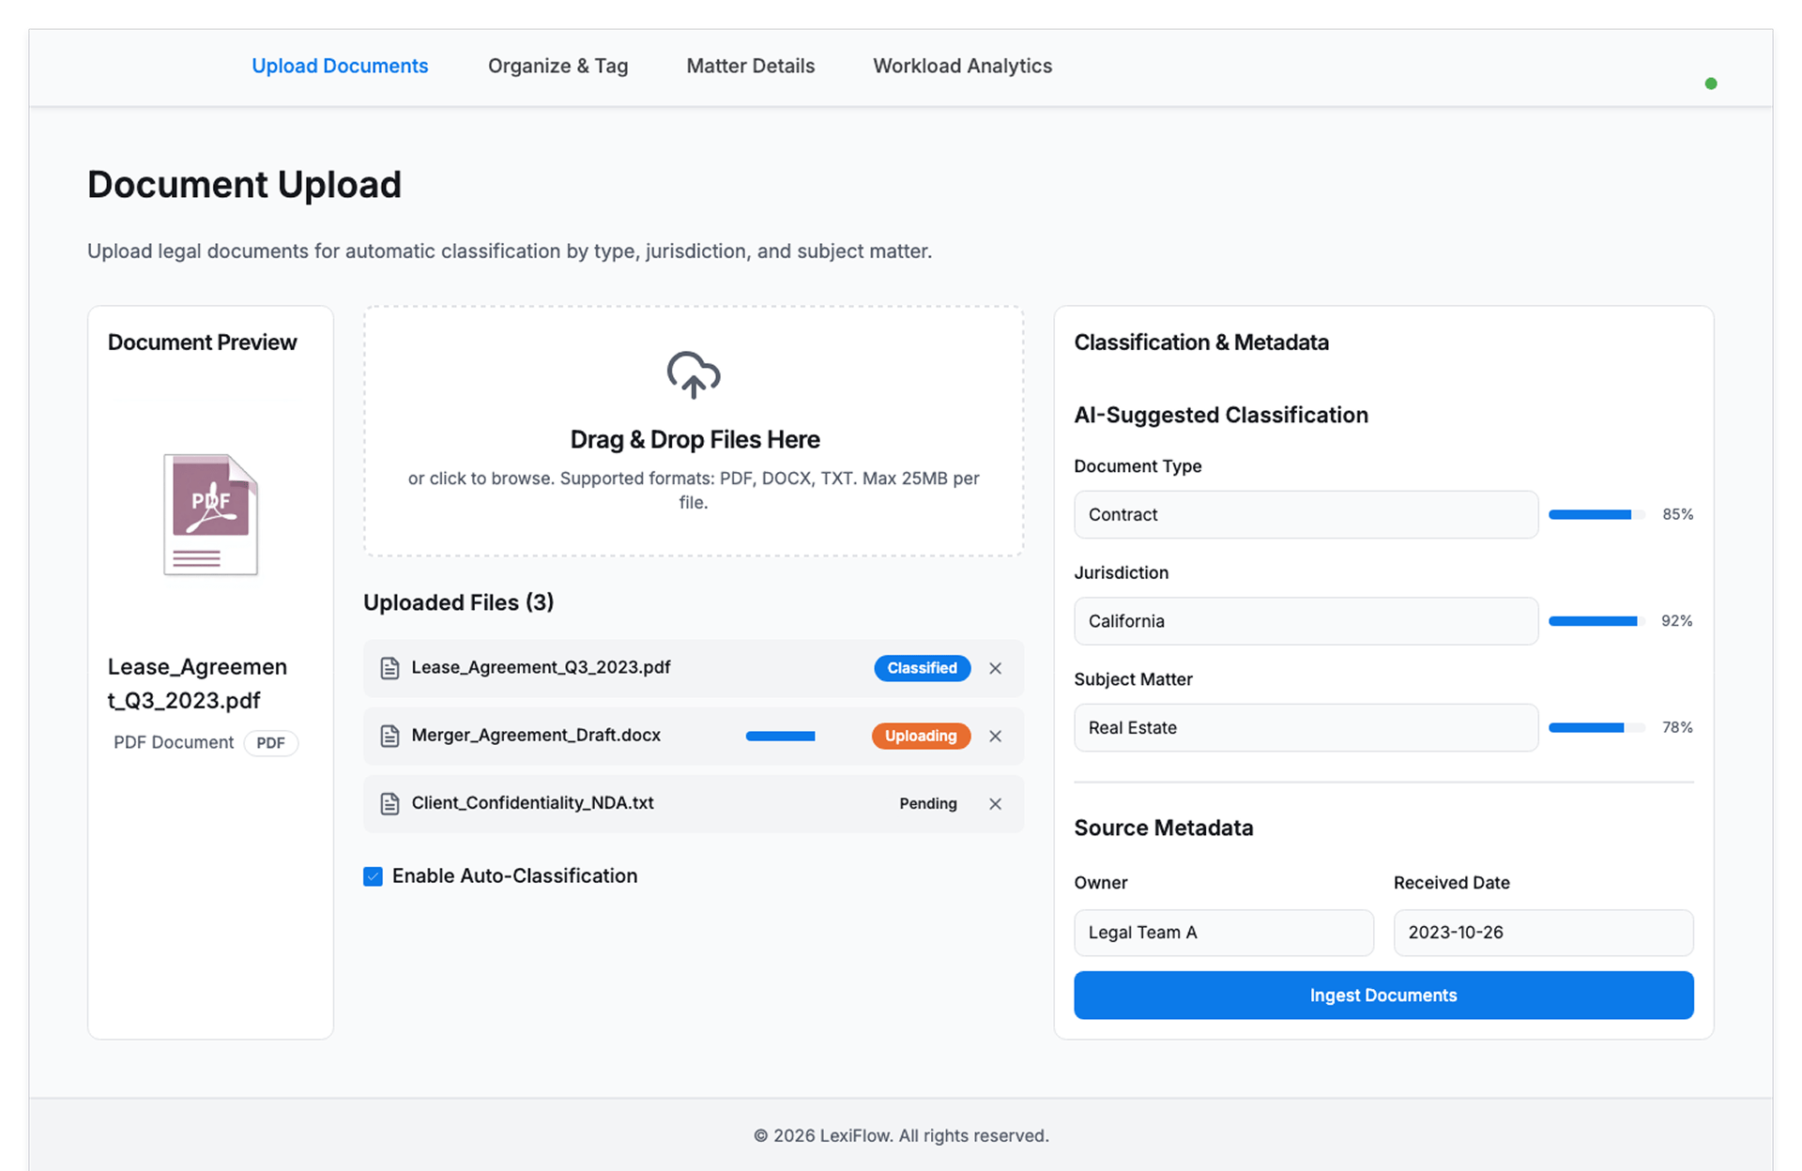This screenshot has width=1802, height=1171.
Task: Open the Document Type Contract field
Action: click(1305, 514)
